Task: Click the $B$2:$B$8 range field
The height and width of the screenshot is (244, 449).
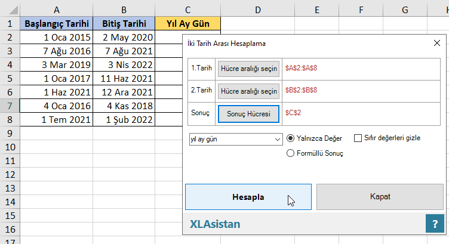Action: pyautogui.click(x=361, y=91)
